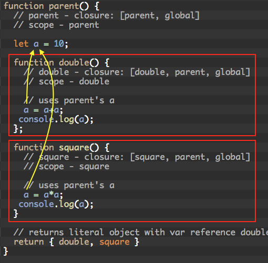Screen dimensions: 268x263
Task: Click console.log(a) inside square function
Action: coord(56,204)
